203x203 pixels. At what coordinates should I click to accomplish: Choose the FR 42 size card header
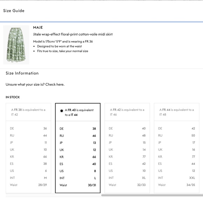[127, 112]
